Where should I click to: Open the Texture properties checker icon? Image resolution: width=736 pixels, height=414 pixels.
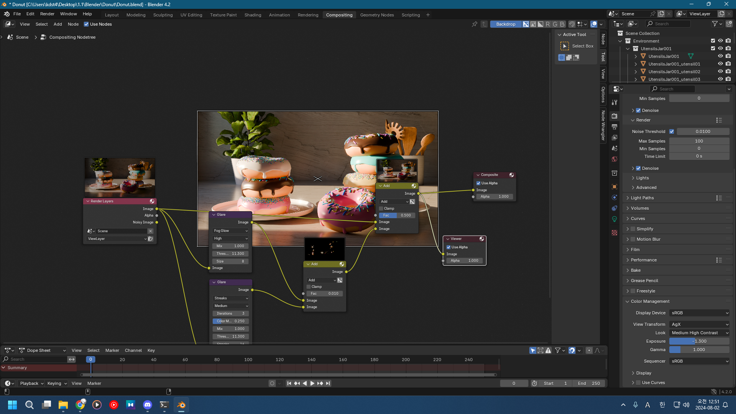coord(614,233)
